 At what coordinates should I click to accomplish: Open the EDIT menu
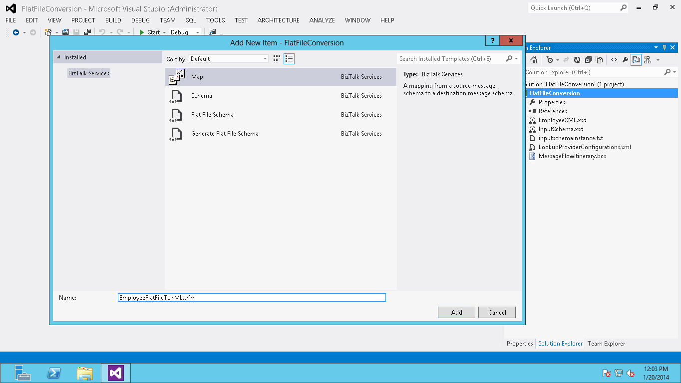point(32,20)
